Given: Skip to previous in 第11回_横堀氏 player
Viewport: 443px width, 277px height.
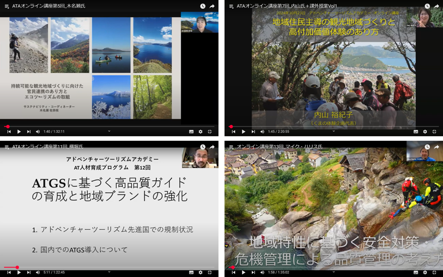Looking at the screenshot, I should [9, 272].
